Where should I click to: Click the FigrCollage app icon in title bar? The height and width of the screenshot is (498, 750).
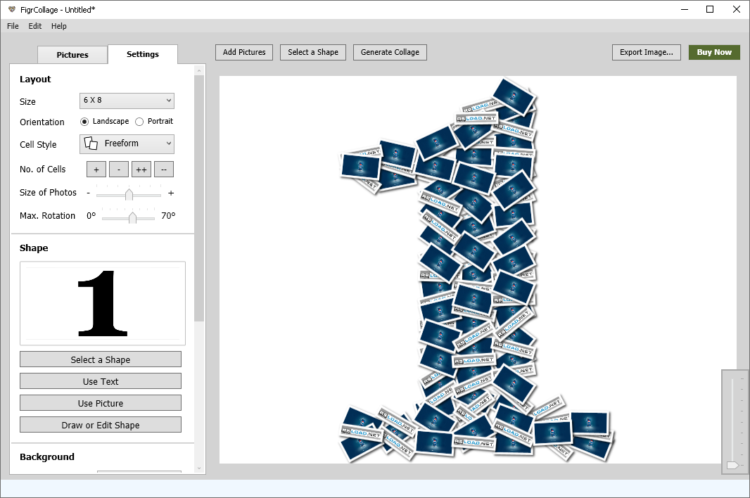coord(11,9)
